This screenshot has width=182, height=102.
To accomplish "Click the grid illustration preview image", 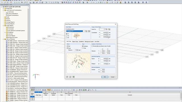I will (x=78, y=63).
